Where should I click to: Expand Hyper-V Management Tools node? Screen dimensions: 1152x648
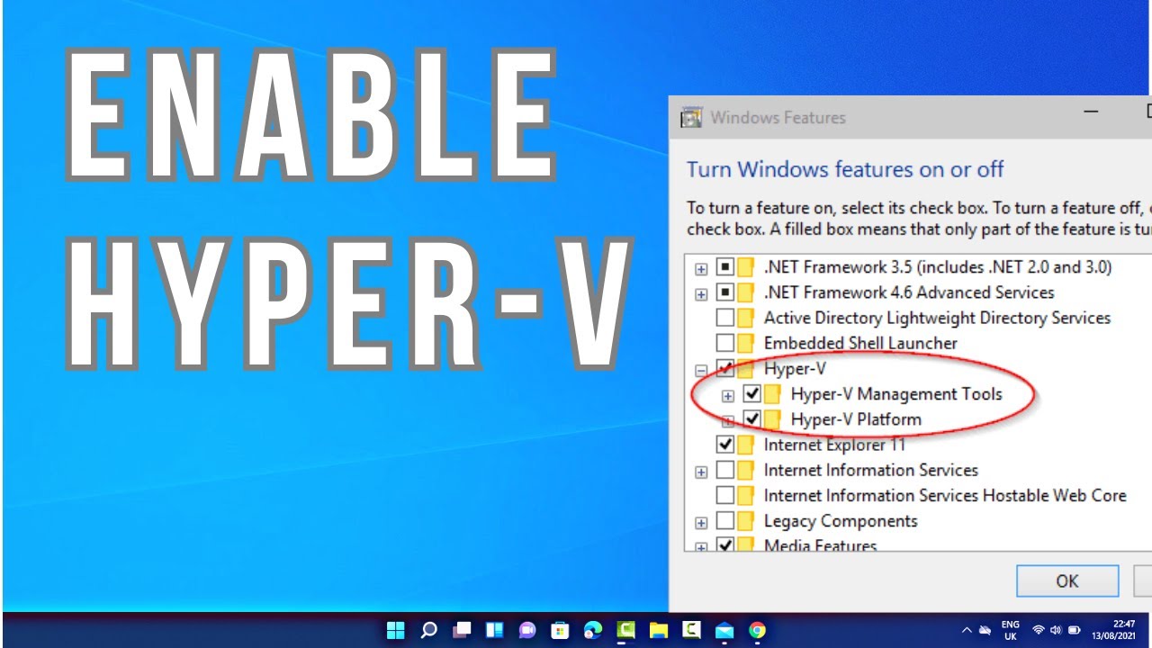click(728, 395)
